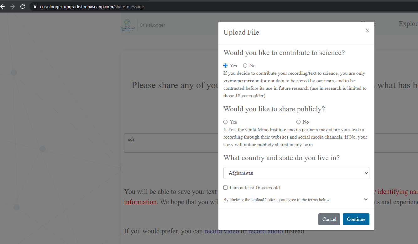
Task: Cancel the Upload File dialog
Action: tap(329, 219)
